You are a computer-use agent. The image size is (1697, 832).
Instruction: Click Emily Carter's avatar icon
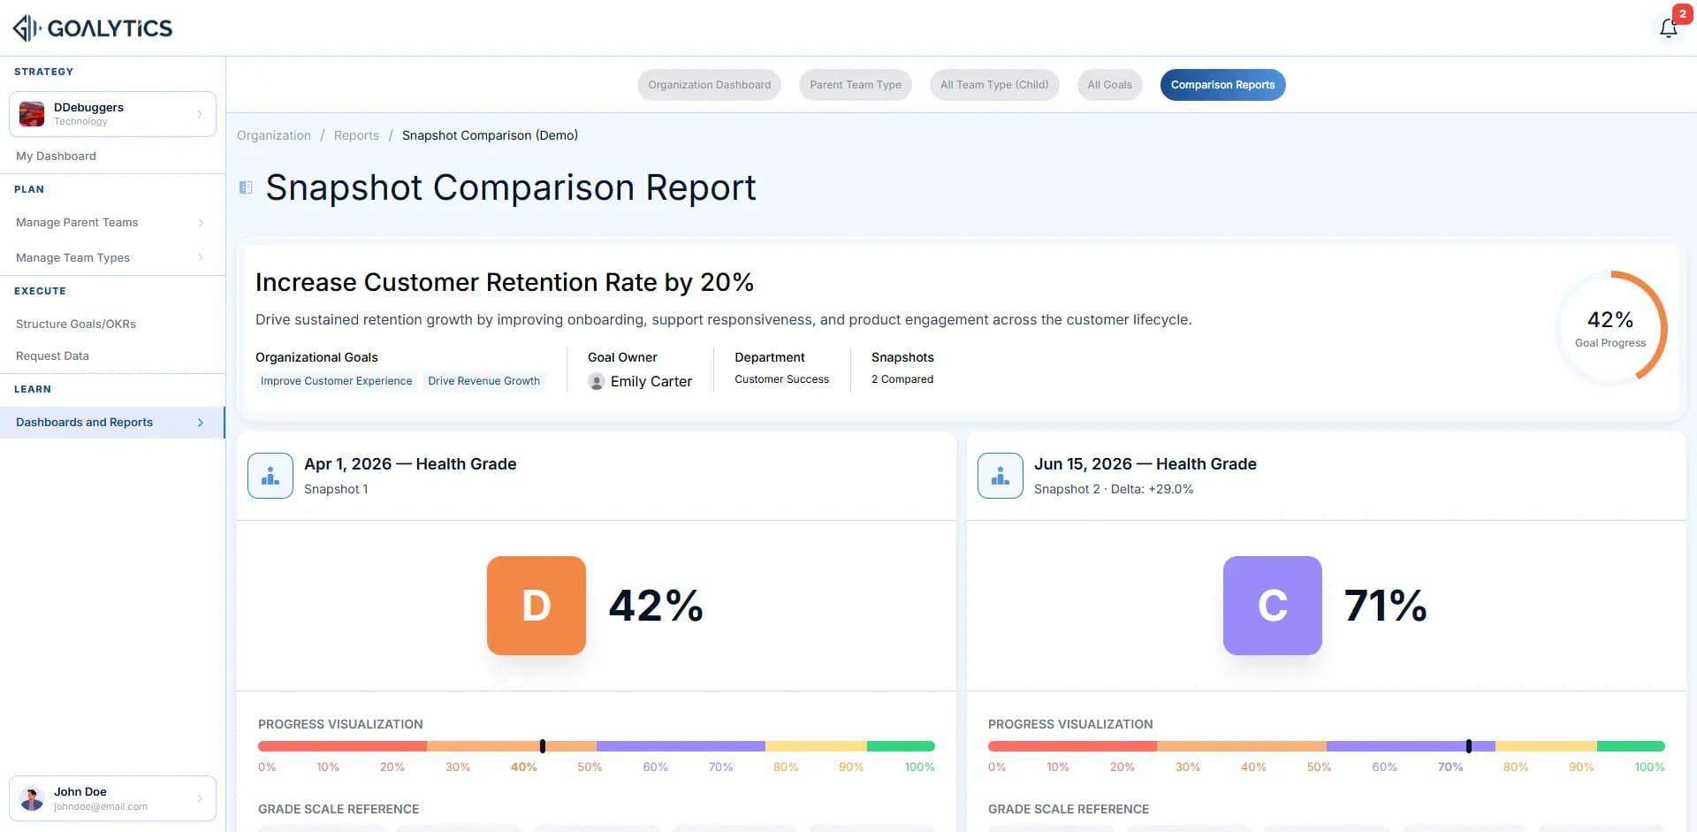point(597,381)
